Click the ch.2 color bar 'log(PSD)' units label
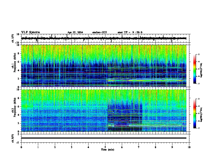 click(x=201, y=115)
